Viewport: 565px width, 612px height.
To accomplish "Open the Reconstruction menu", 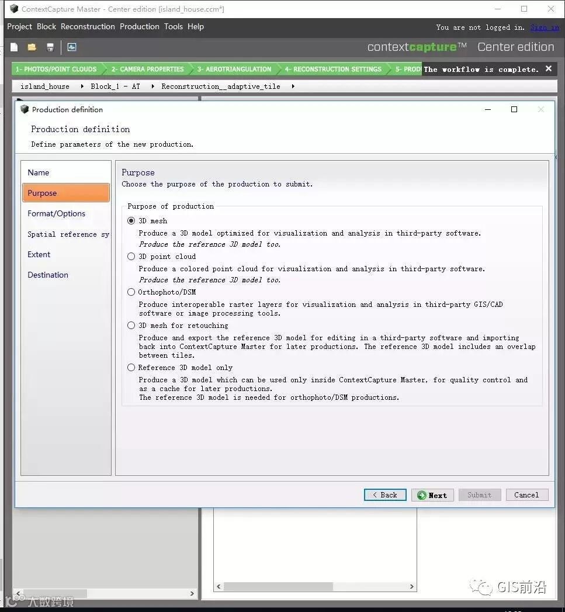I will coord(88,26).
